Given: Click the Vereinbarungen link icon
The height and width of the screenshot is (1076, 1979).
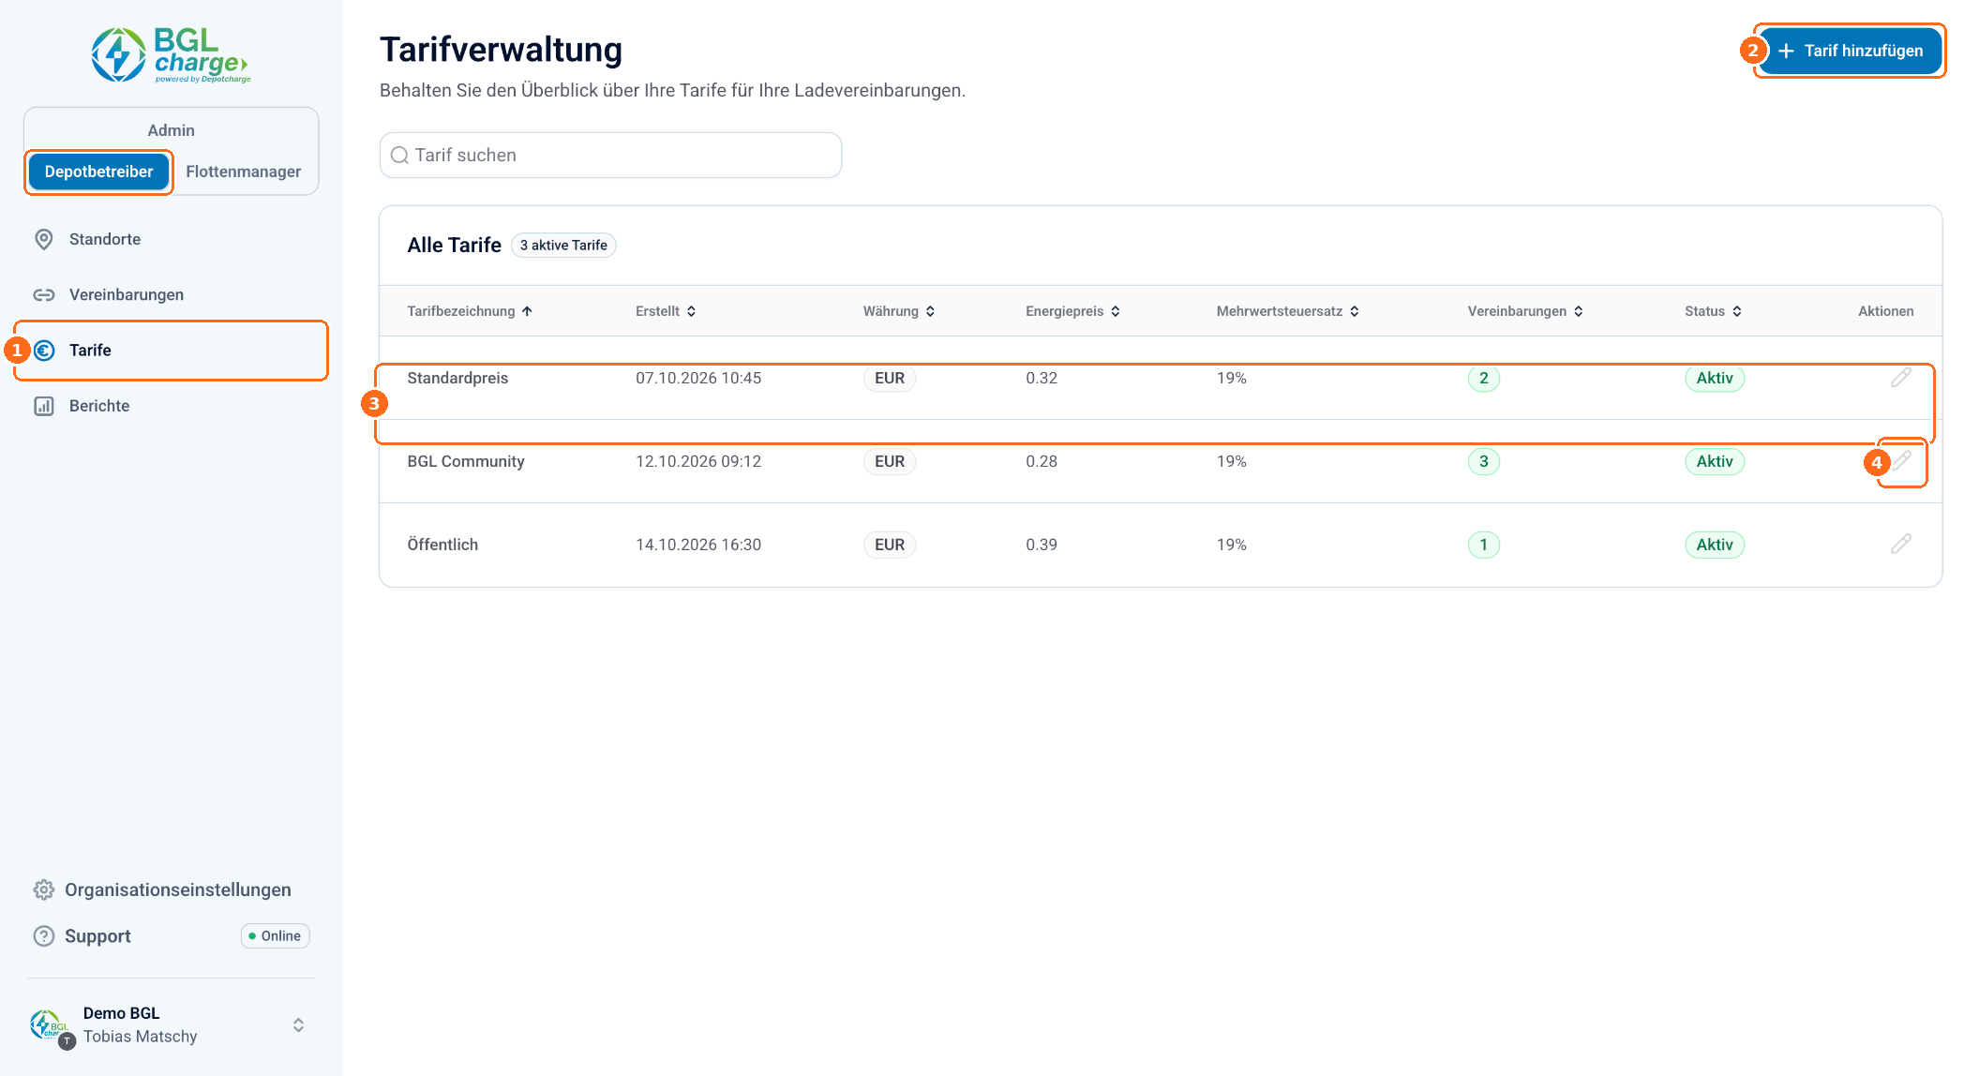Looking at the screenshot, I should pos(44,294).
